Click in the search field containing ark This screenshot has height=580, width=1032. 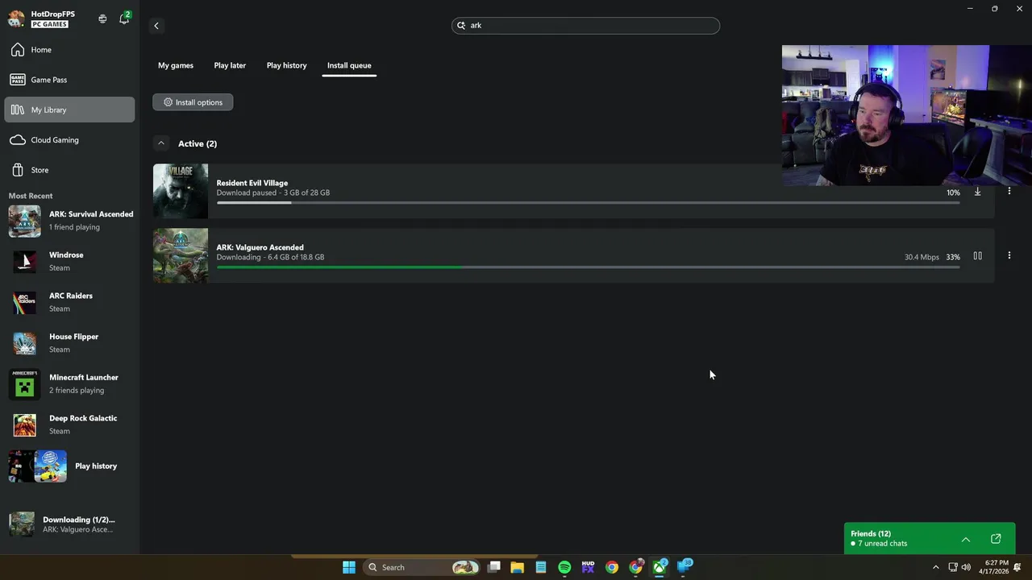(x=585, y=26)
